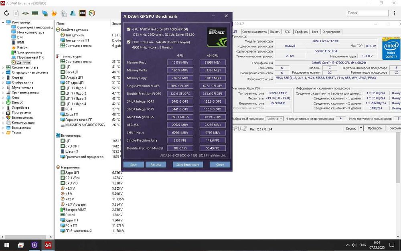401x251 pixels.
Task: Switch to Память tab in CPU-Z
Action: click(x=275, y=32)
